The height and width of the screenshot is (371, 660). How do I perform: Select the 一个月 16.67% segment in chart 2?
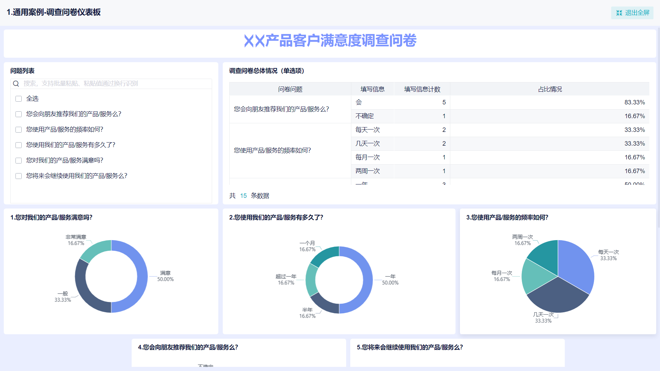324,255
